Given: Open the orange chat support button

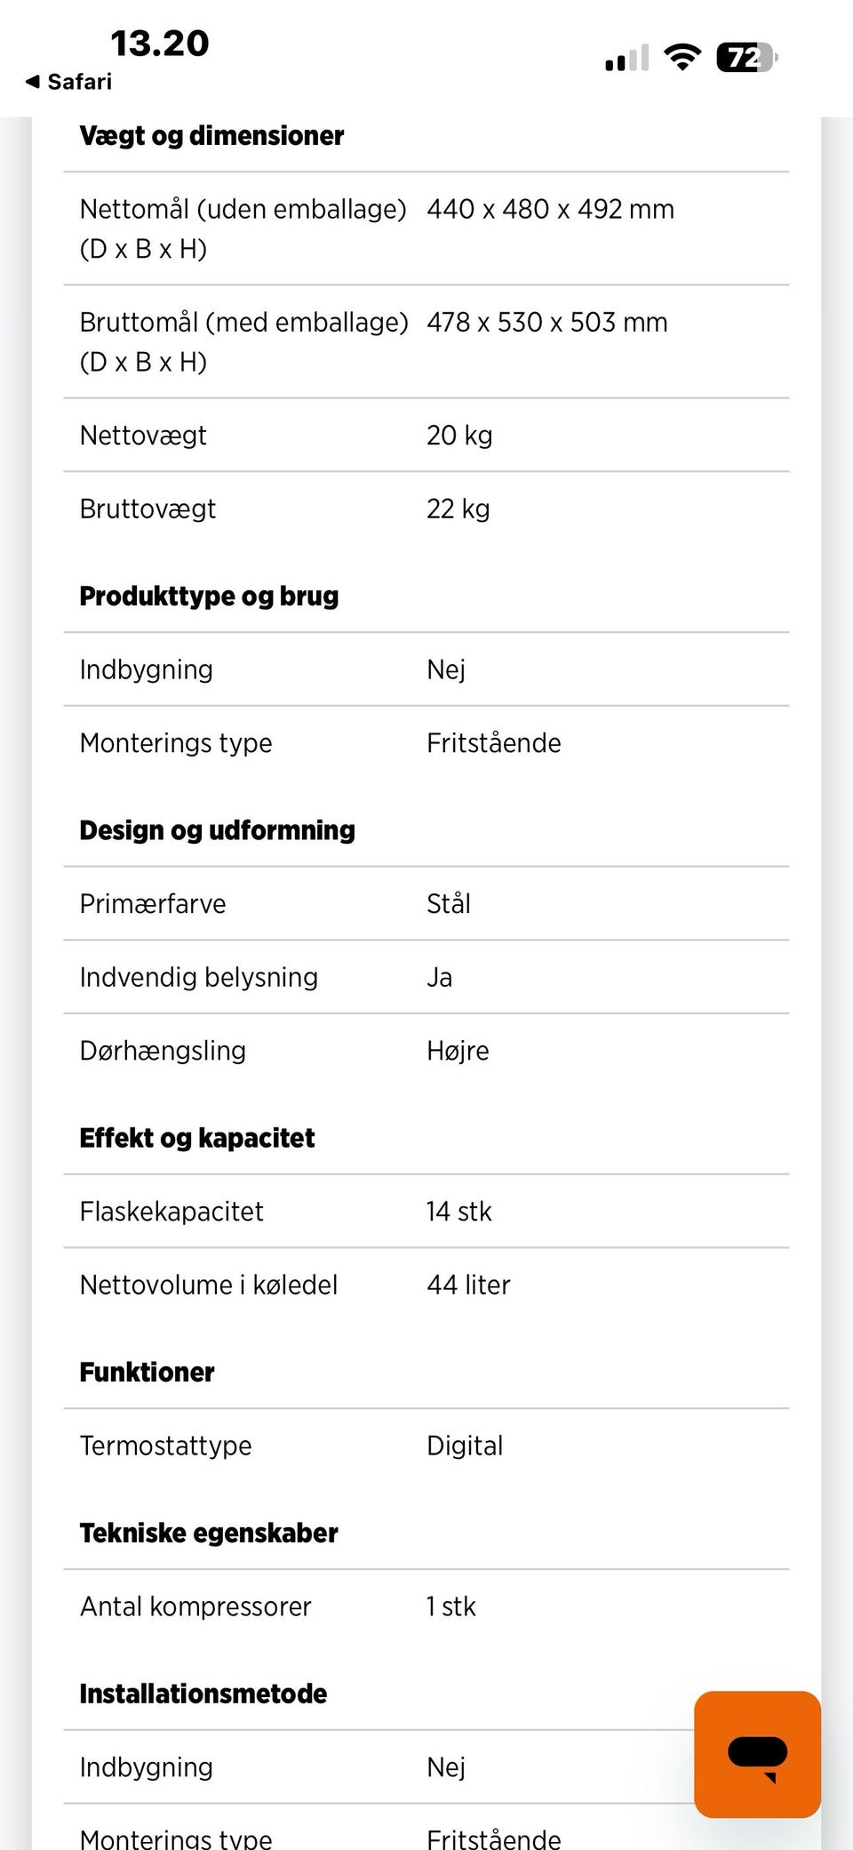Looking at the screenshot, I should pos(757,1753).
